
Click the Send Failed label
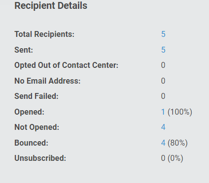(36, 96)
